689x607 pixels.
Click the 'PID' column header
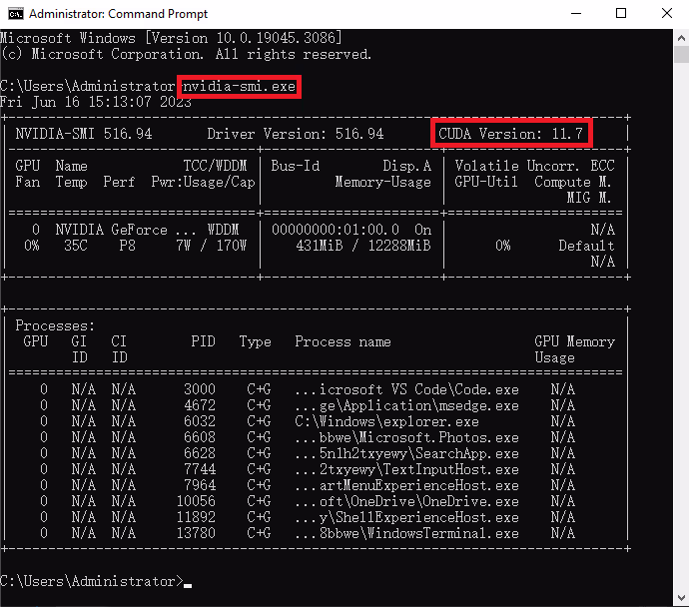tap(203, 341)
